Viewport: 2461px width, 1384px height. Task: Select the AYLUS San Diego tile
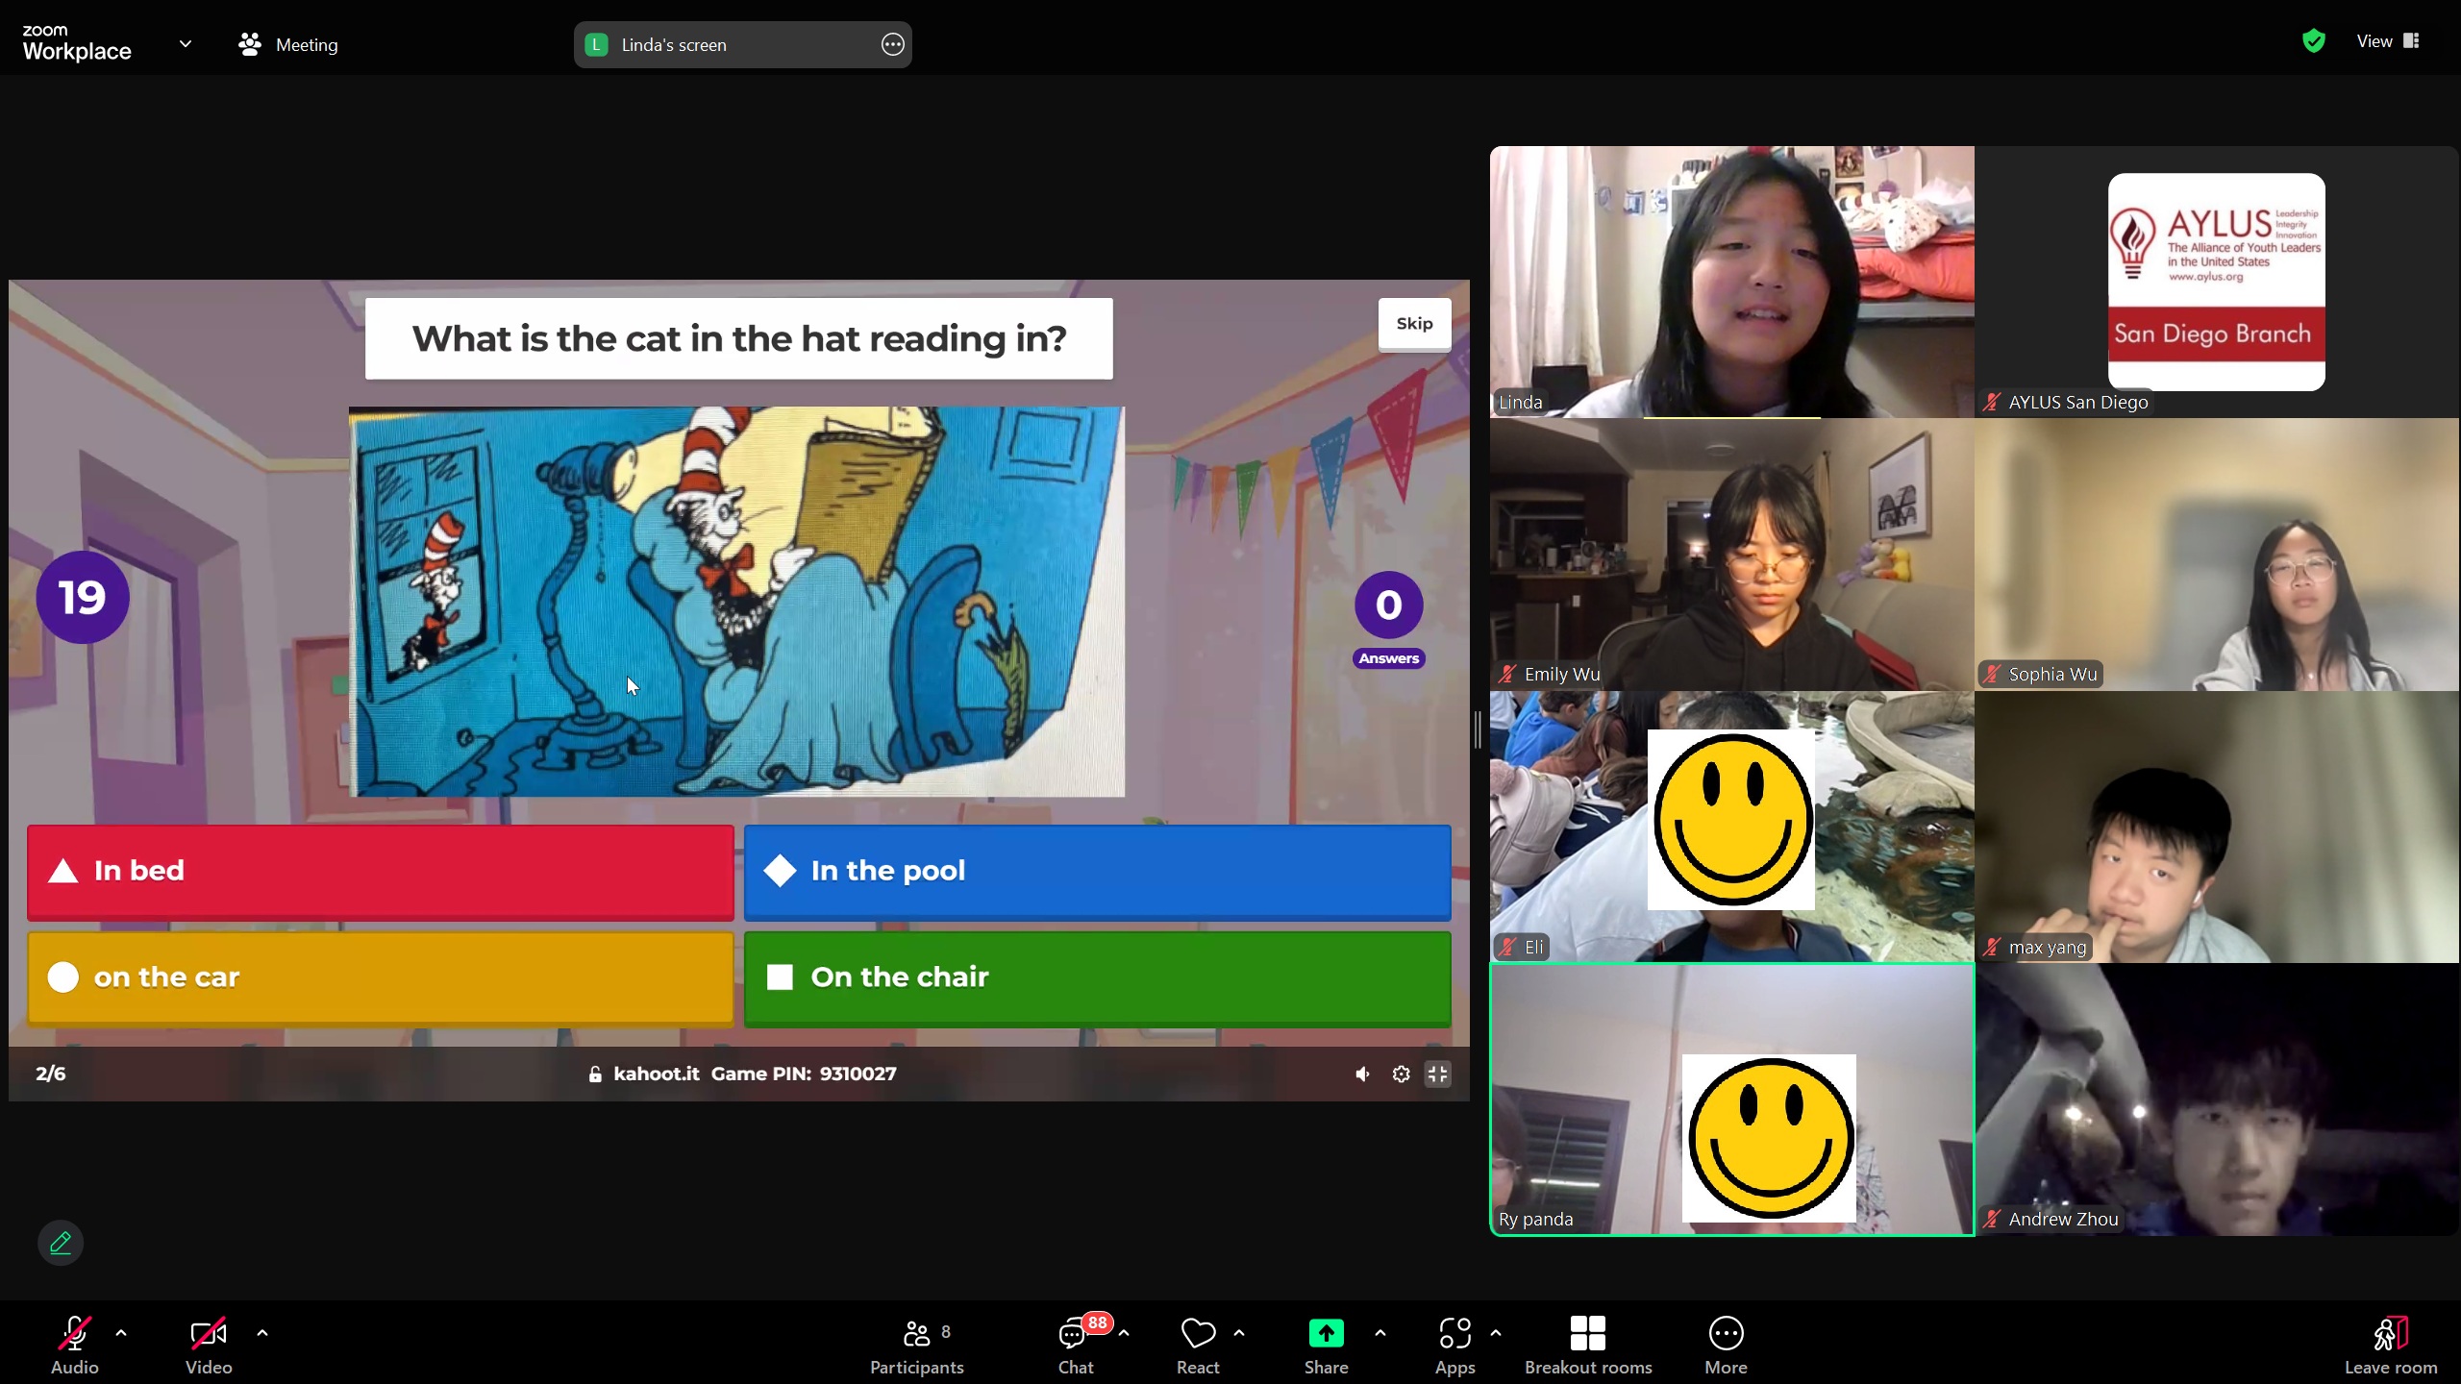click(x=2216, y=282)
